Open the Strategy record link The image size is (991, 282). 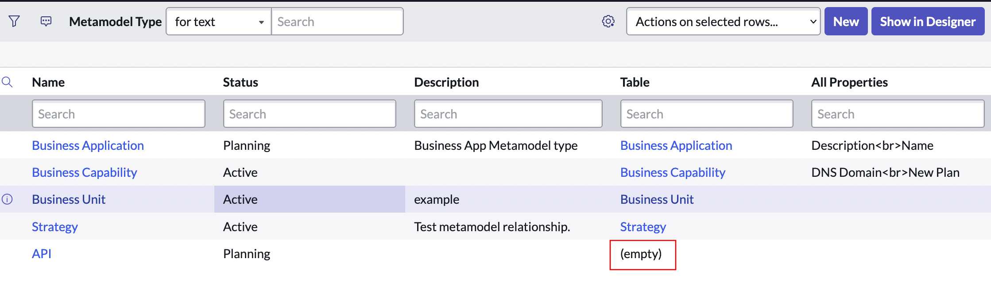point(55,227)
